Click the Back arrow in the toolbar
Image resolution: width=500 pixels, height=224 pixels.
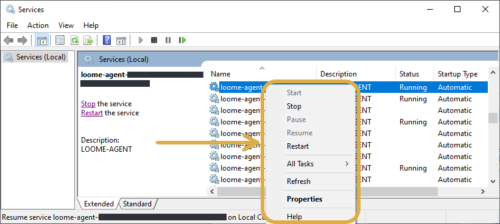tap(9, 40)
